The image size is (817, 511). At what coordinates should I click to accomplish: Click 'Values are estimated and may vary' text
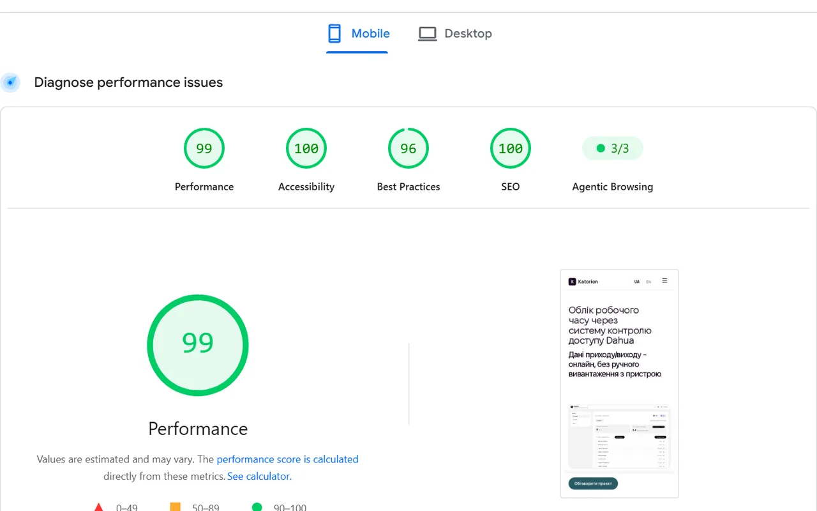pos(115,459)
